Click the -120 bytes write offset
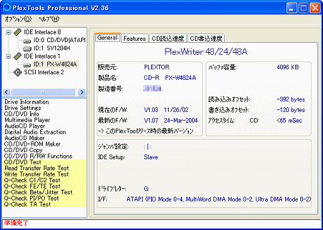The image size is (323, 230). point(291,110)
